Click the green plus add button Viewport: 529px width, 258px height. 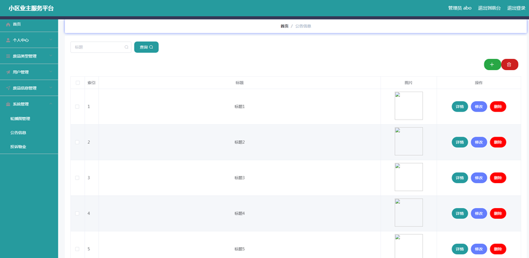pos(492,64)
